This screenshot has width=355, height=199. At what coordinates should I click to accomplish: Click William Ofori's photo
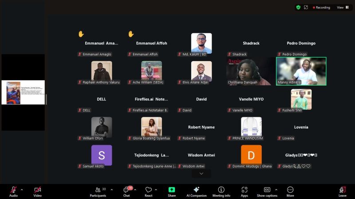102,127
